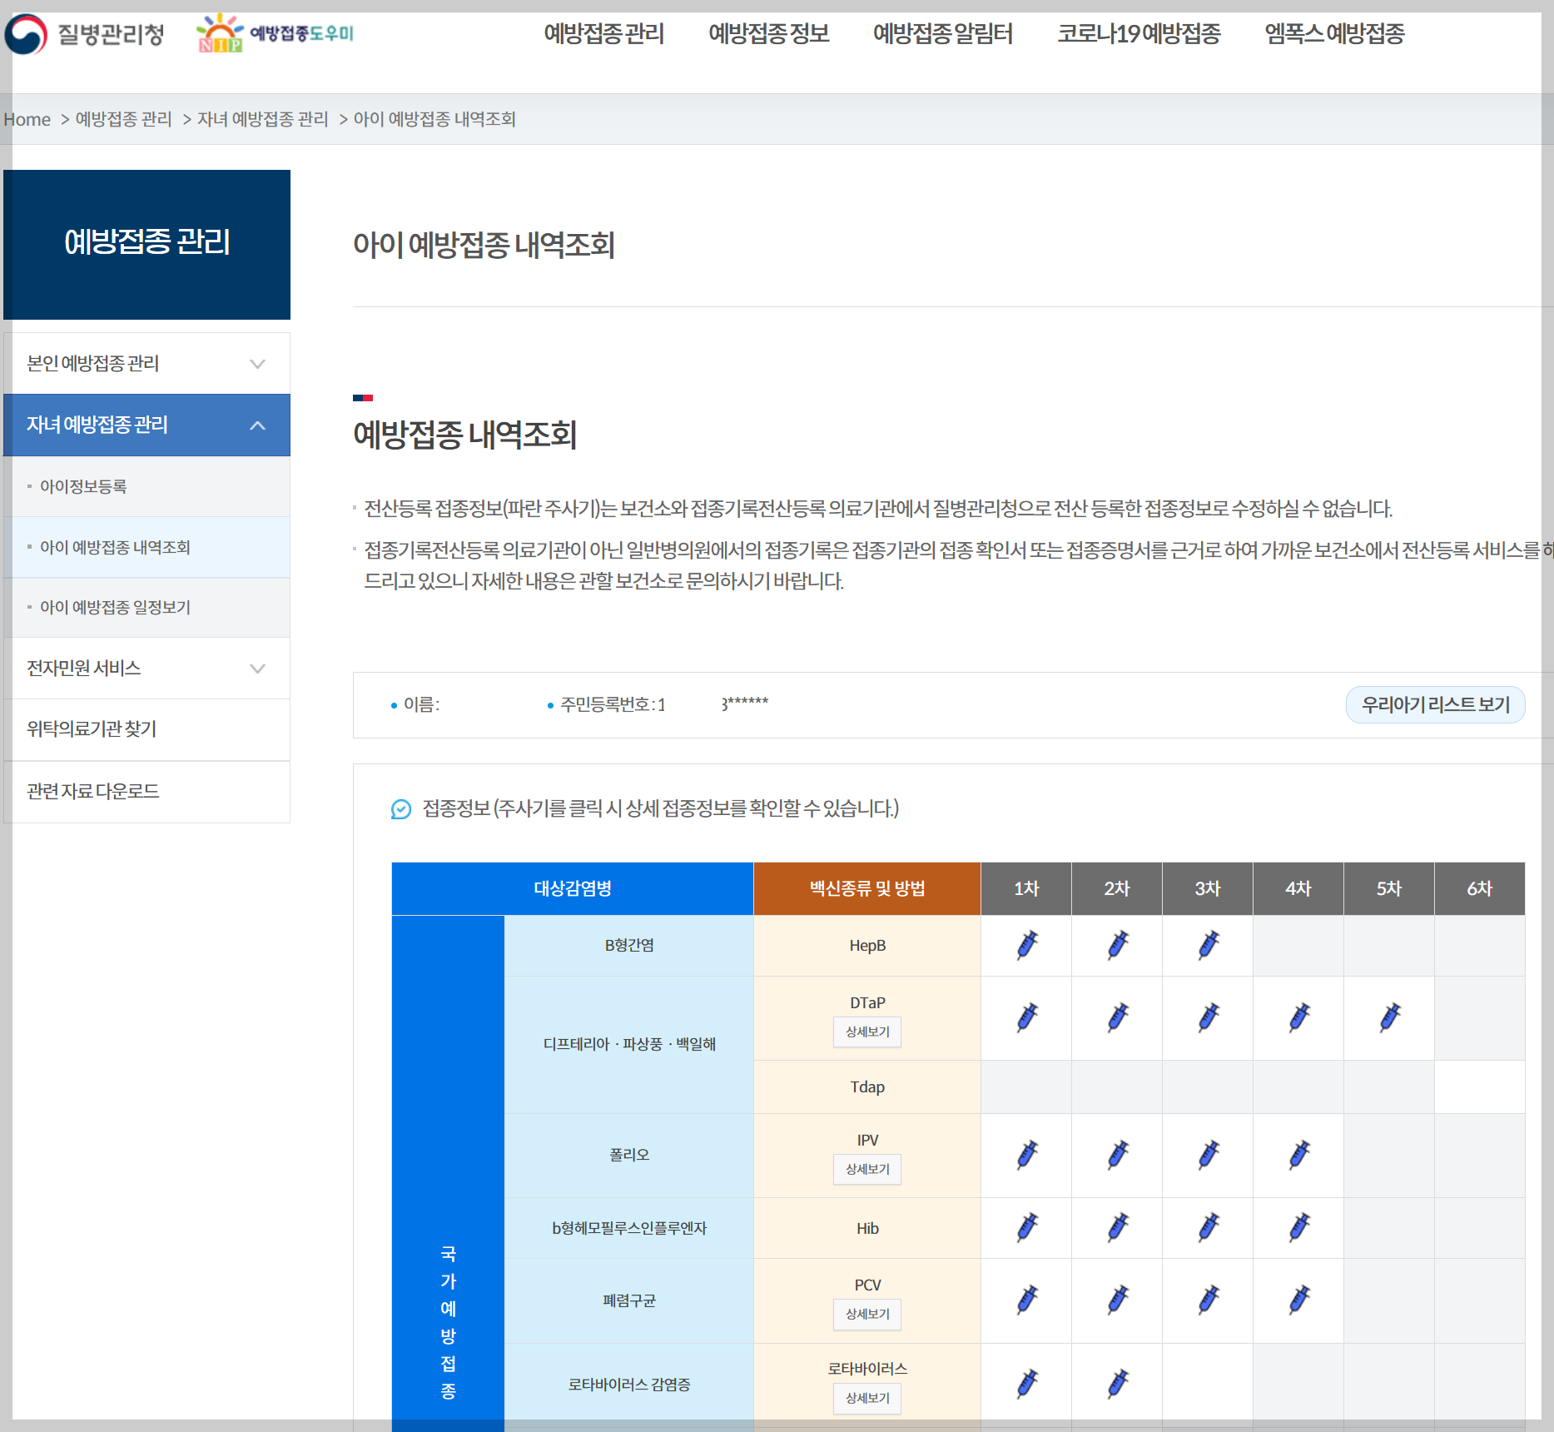Click 자녀 예방접종 관리 breadcrumb link

pyautogui.click(x=263, y=119)
